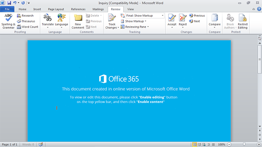
Task: Click the zoom slider handle
Action: click(x=244, y=144)
